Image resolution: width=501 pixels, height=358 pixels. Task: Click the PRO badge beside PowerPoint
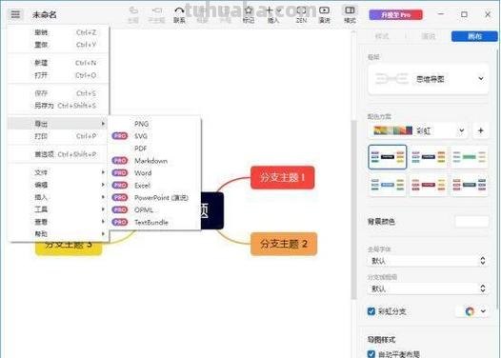(x=120, y=197)
